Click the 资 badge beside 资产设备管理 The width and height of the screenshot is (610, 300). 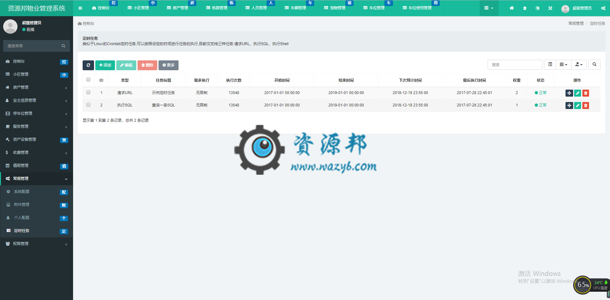coord(64,140)
